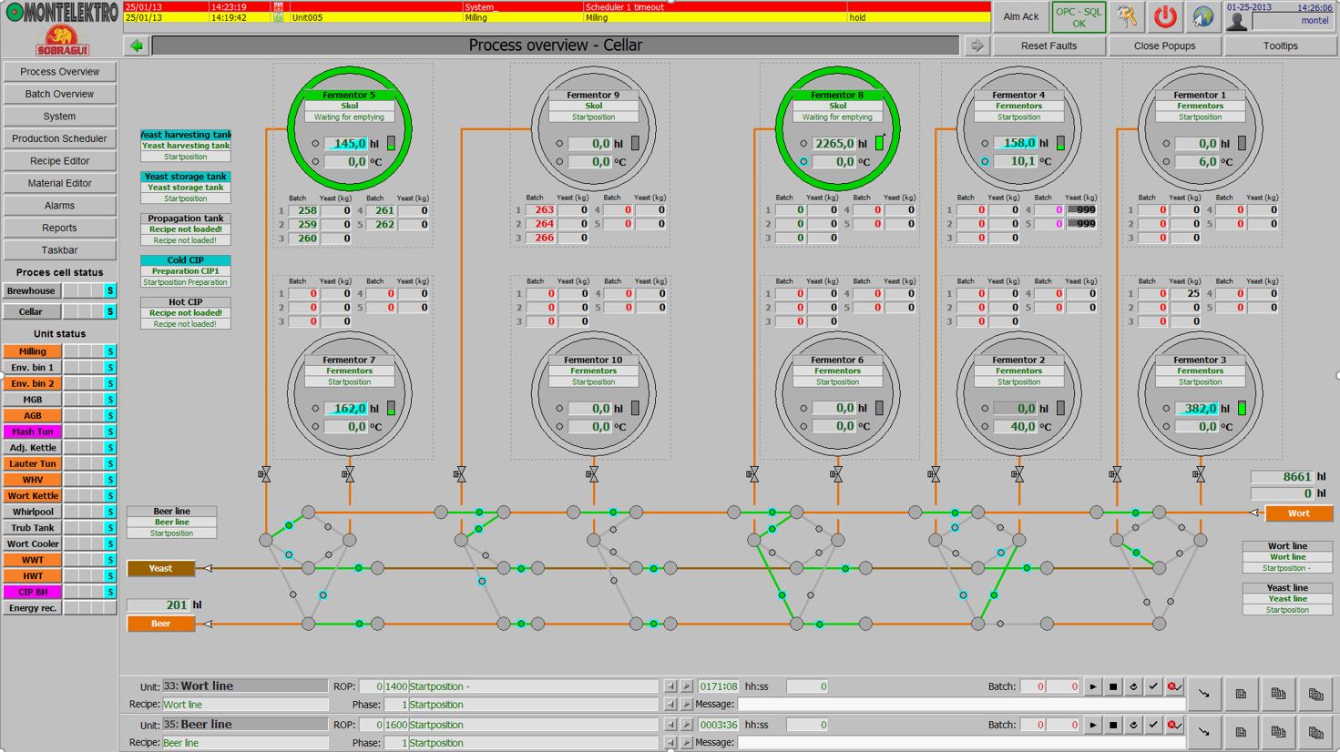Select volume radio indicator on Fermentor 5
This screenshot has width=1340, height=752.
[x=315, y=144]
